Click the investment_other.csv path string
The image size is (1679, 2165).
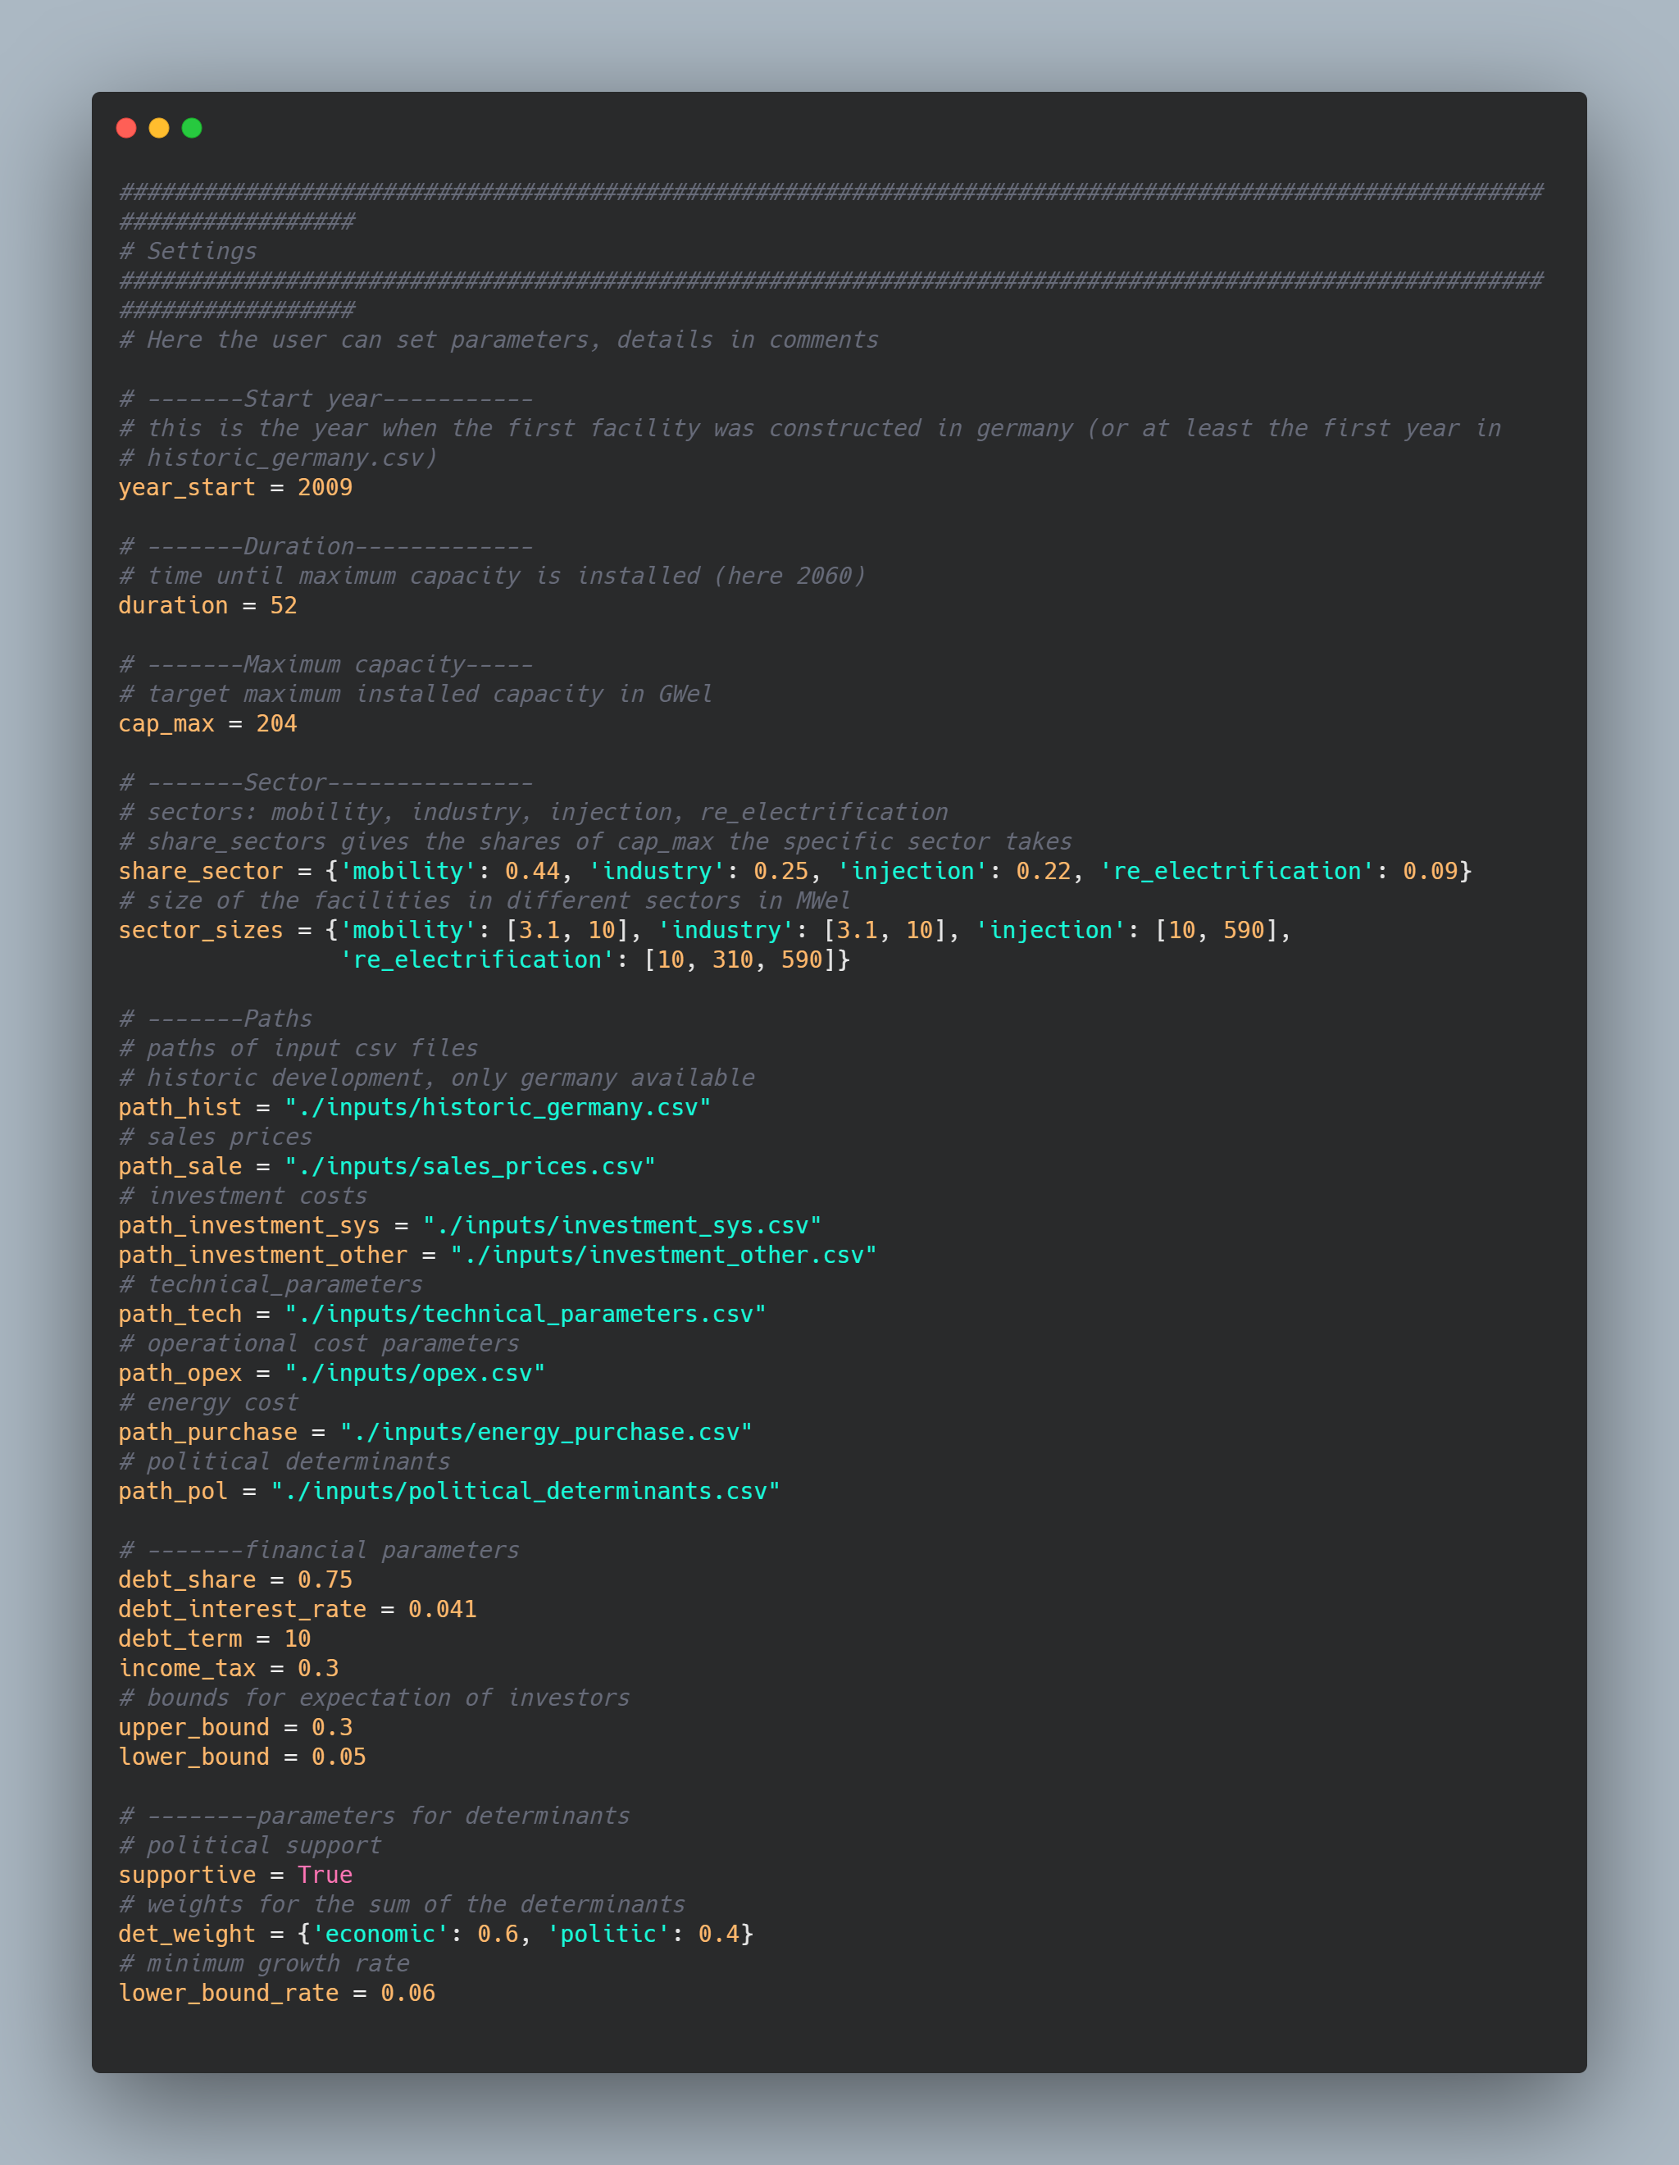663,1255
